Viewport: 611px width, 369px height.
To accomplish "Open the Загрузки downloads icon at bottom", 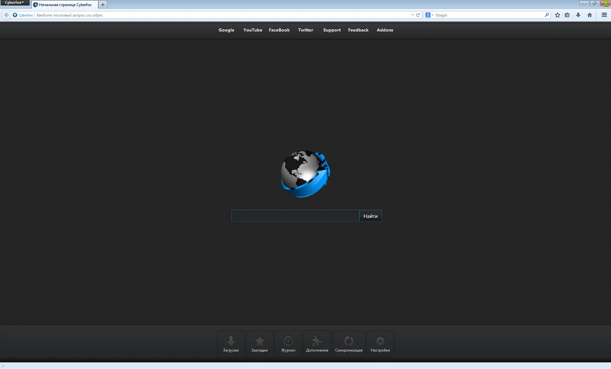I will pyautogui.click(x=231, y=343).
